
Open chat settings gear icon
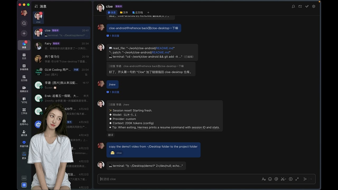314,6
